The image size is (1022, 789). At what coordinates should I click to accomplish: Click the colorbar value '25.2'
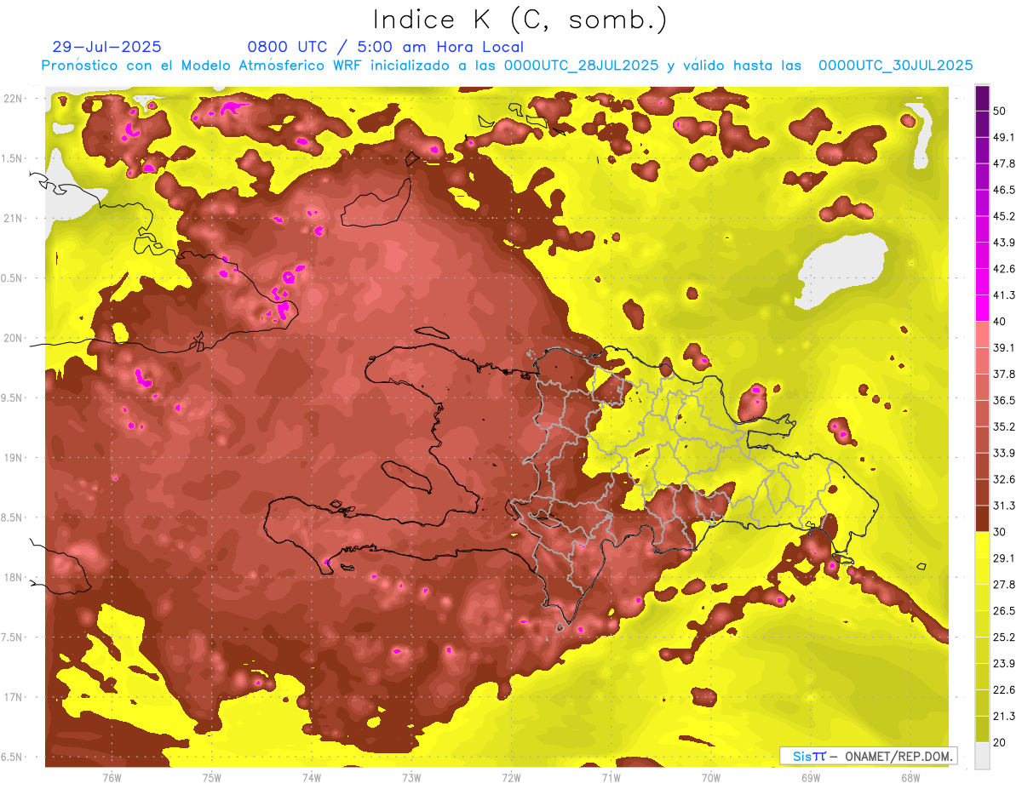(1003, 637)
